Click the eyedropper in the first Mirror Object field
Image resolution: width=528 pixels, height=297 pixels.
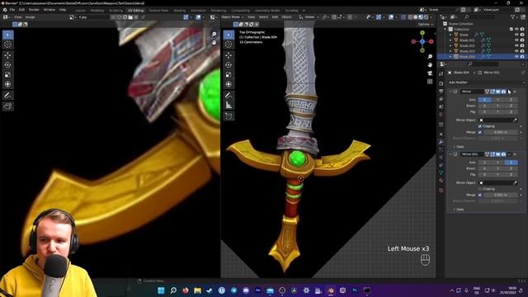pos(515,120)
